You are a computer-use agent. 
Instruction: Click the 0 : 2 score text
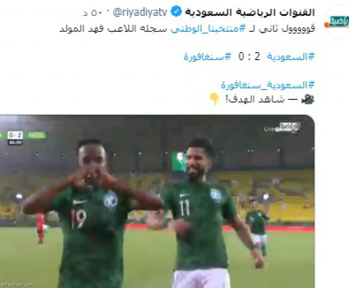point(249,57)
